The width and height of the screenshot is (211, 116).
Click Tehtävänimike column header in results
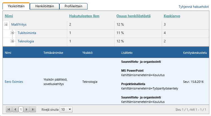point(53,53)
